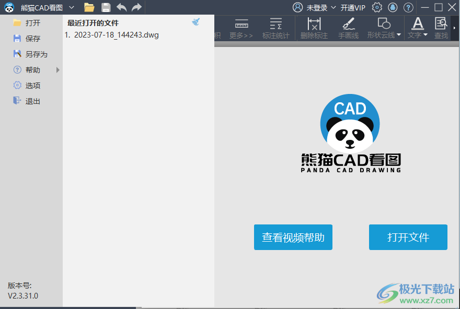The width and height of the screenshot is (460, 309).
Task: Click the user avatar icon
Action: coord(297,7)
